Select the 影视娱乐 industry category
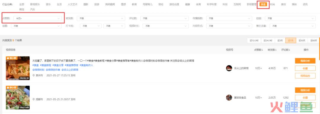Screen dimensions: 320x114 [x=35, y=4]
